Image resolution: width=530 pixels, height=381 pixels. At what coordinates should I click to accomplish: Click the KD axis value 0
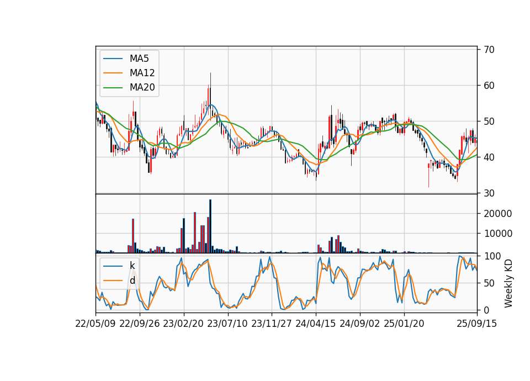(486, 310)
